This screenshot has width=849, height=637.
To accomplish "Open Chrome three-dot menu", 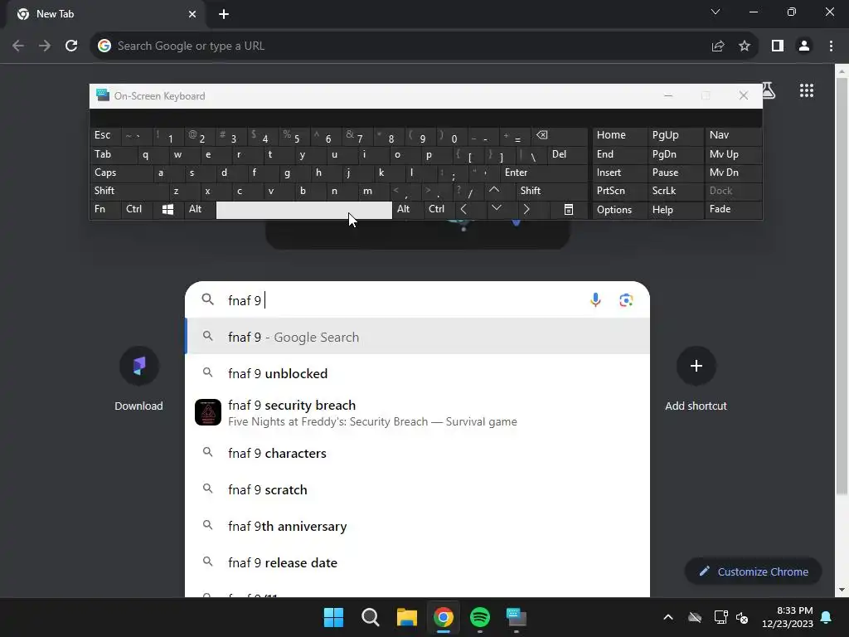I will [831, 46].
